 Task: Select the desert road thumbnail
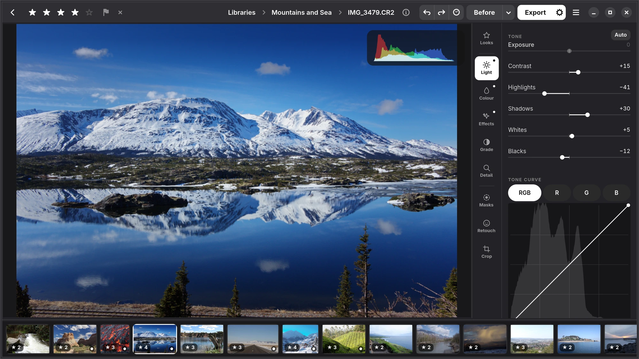(253, 339)
